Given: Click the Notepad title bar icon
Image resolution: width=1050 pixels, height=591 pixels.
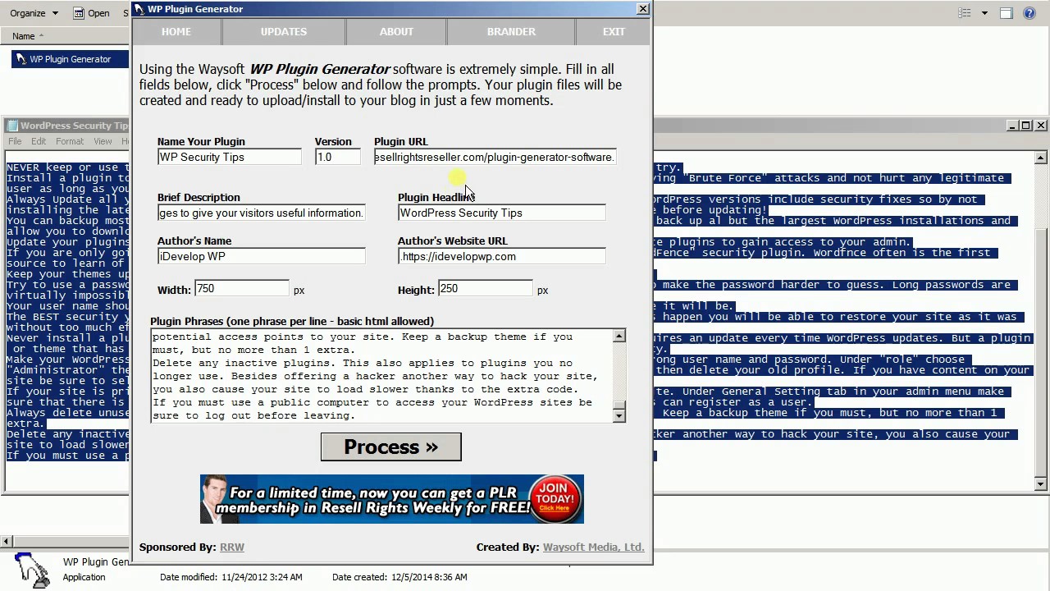Looking at the screenshot, I should (12, 126).
